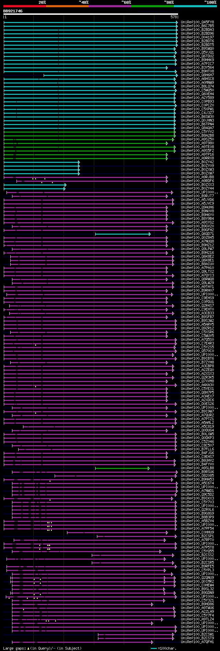Select the UniRef100_A4KA30 label
This screenshot has width=220, height=651.
coord(197,385)
